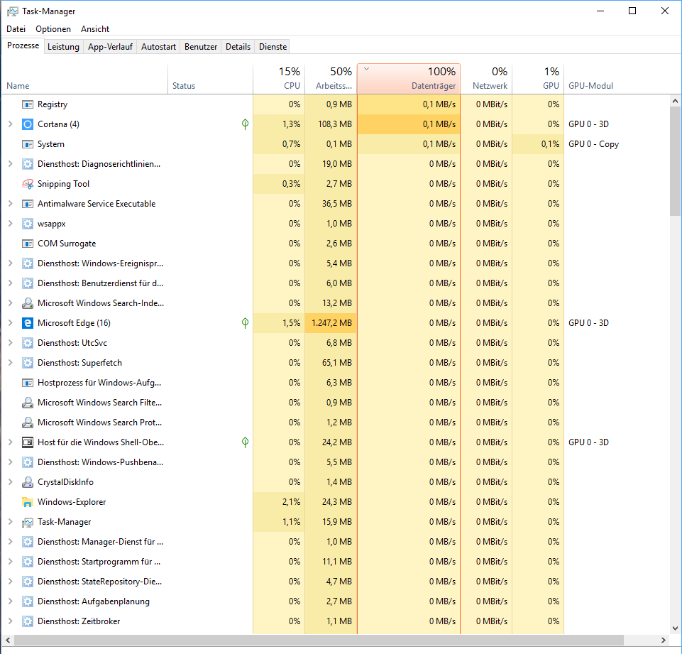The width and height of the screenshot is (682, 654).
Task: Click the Cortana process icon
Action: [x=28, y=124]
